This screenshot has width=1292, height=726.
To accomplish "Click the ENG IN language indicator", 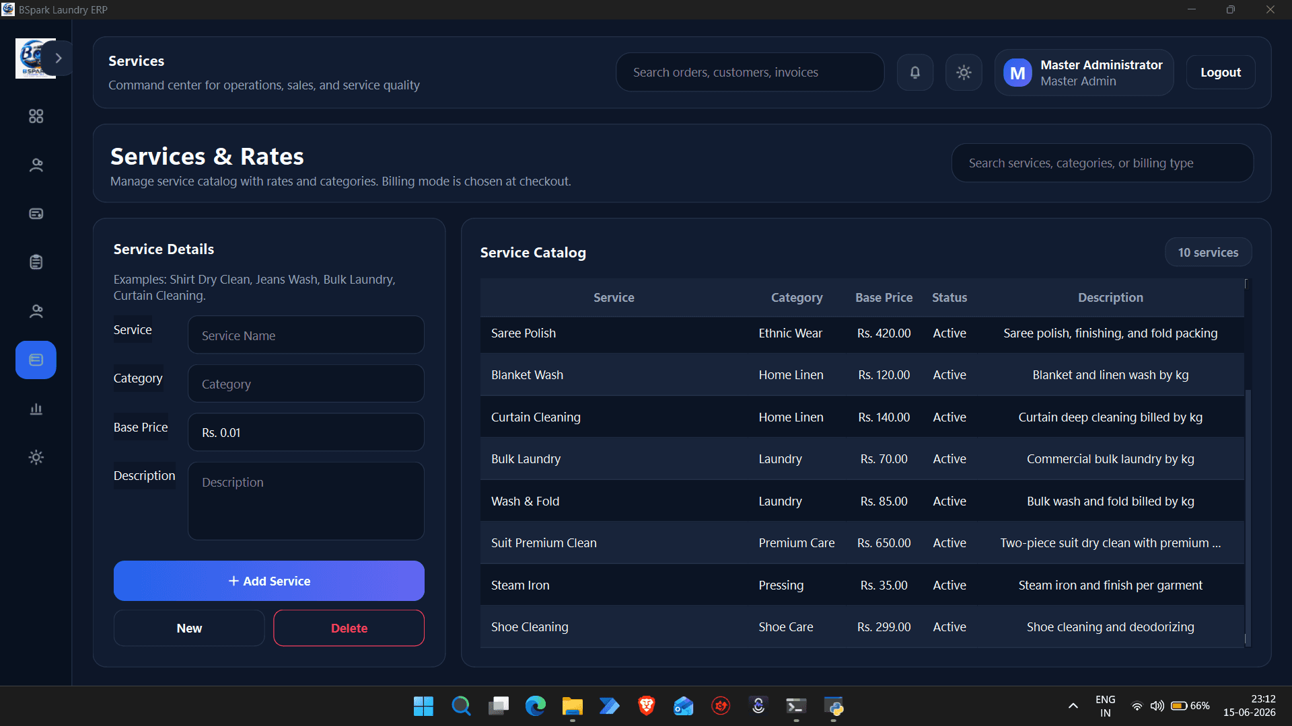I will [x=1105, y=706].
